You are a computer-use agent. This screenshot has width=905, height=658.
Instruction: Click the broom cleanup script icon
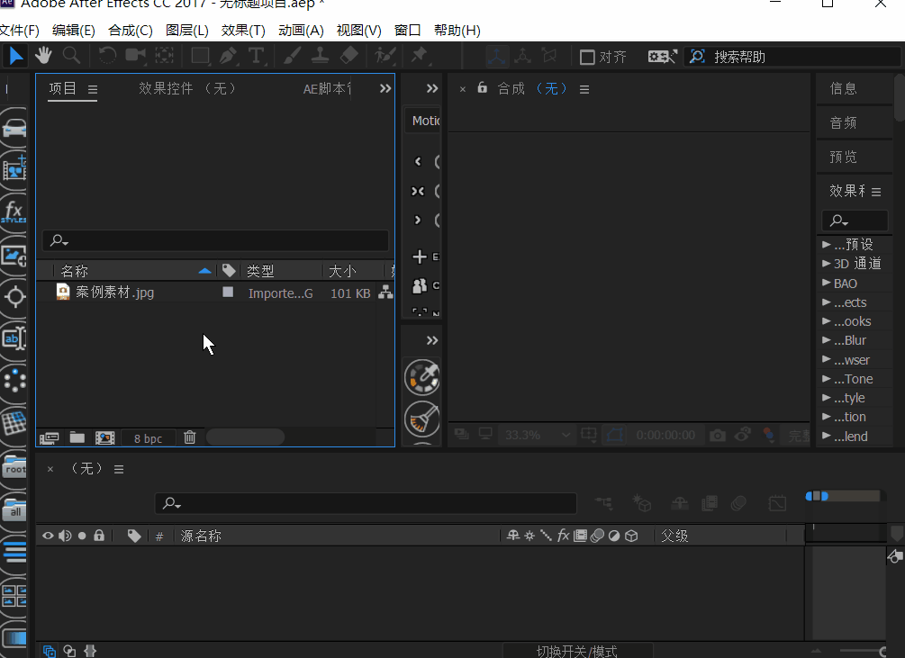click(x=422, y=419)
